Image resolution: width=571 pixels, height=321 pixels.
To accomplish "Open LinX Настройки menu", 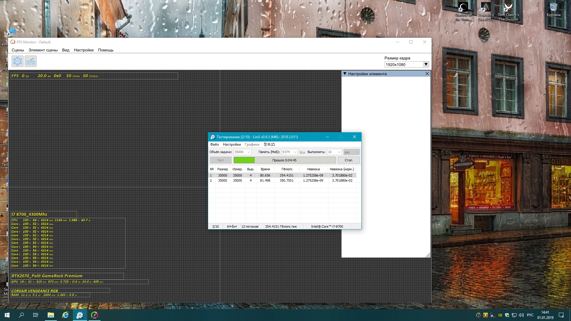I will [x=232, y=144].
